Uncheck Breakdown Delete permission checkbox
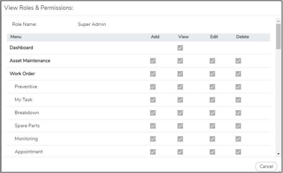Viewport: 283px width, 173px height. tap(238, 113)
